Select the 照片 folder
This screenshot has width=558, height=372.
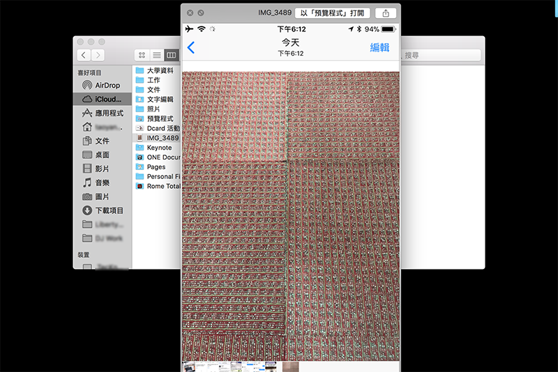[x=157, y=109]
